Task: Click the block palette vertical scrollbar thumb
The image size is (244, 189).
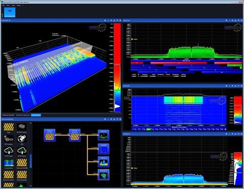Action: [x=30, y=161]
